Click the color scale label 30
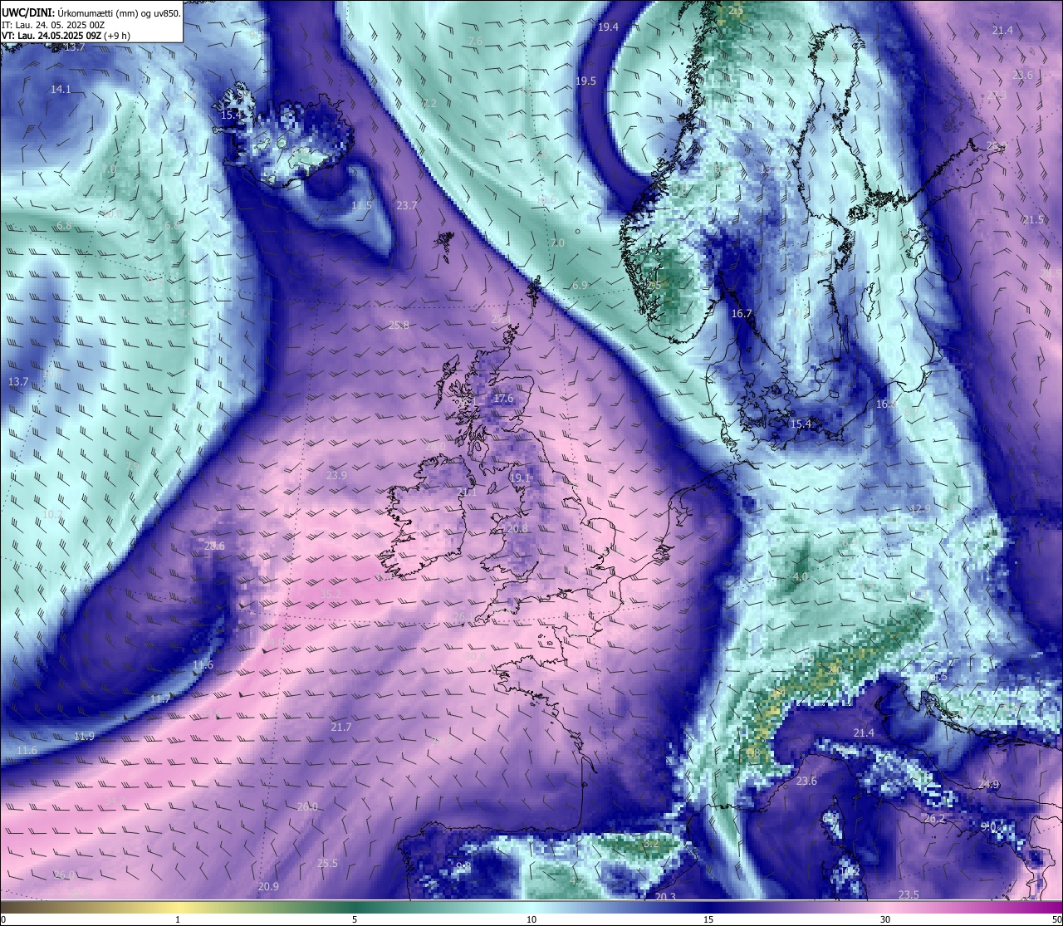This screenshot has height=926, width=1063. tap(885, 919)
